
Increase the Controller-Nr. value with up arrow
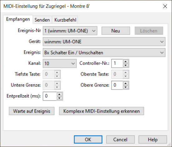coord(126,61)
